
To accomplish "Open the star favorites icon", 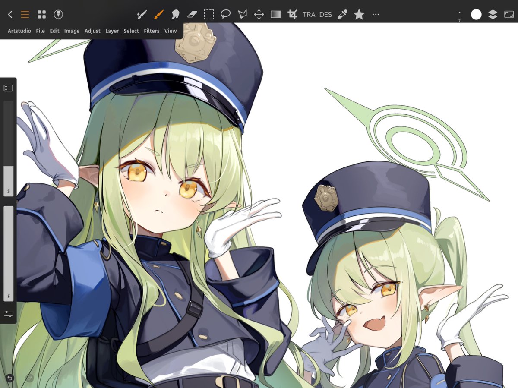I will [359, 14].
